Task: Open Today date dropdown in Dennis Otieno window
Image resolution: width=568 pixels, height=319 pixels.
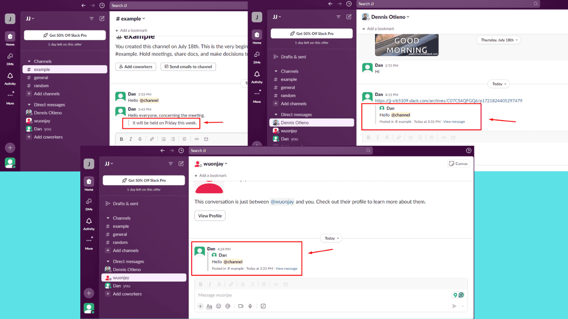Action: [x=499, y=84]
